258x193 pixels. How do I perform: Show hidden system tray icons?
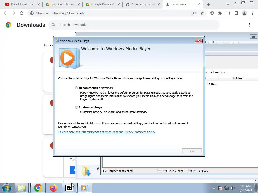pos(214,188)
